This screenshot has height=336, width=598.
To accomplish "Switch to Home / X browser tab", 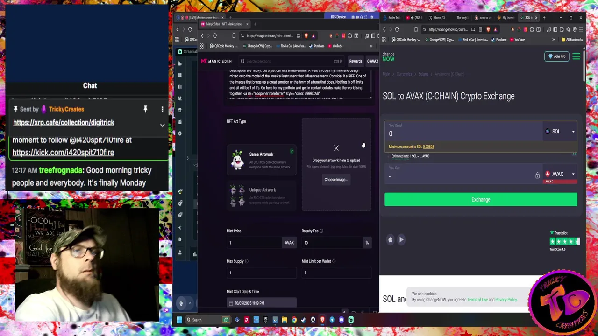I will pos(437,18).
